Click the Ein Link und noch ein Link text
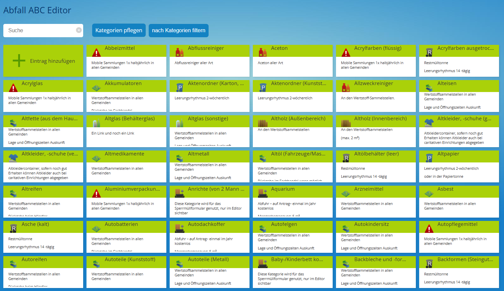 coord(113,133)
